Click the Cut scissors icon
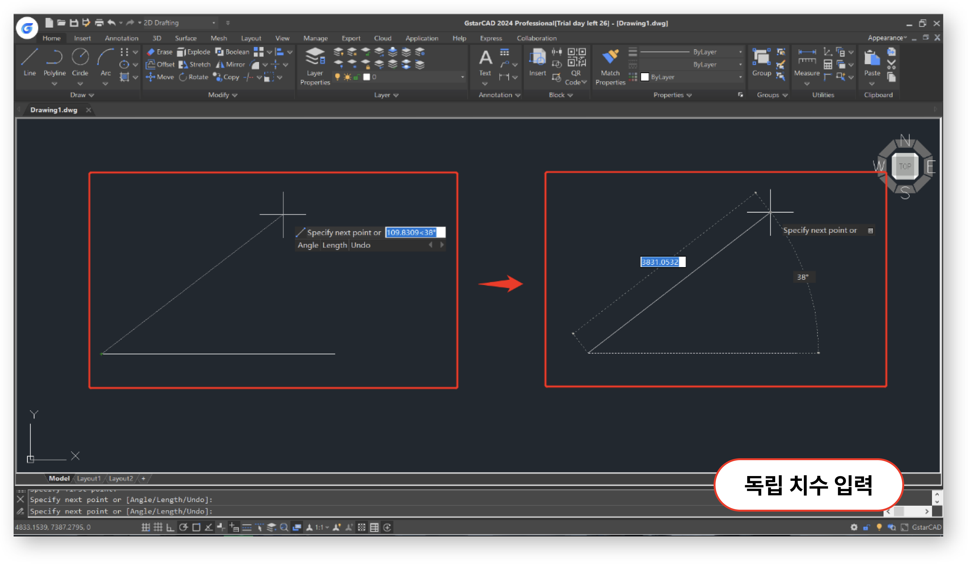This screenshot has height=564, width=968. [x=891, y=64]
